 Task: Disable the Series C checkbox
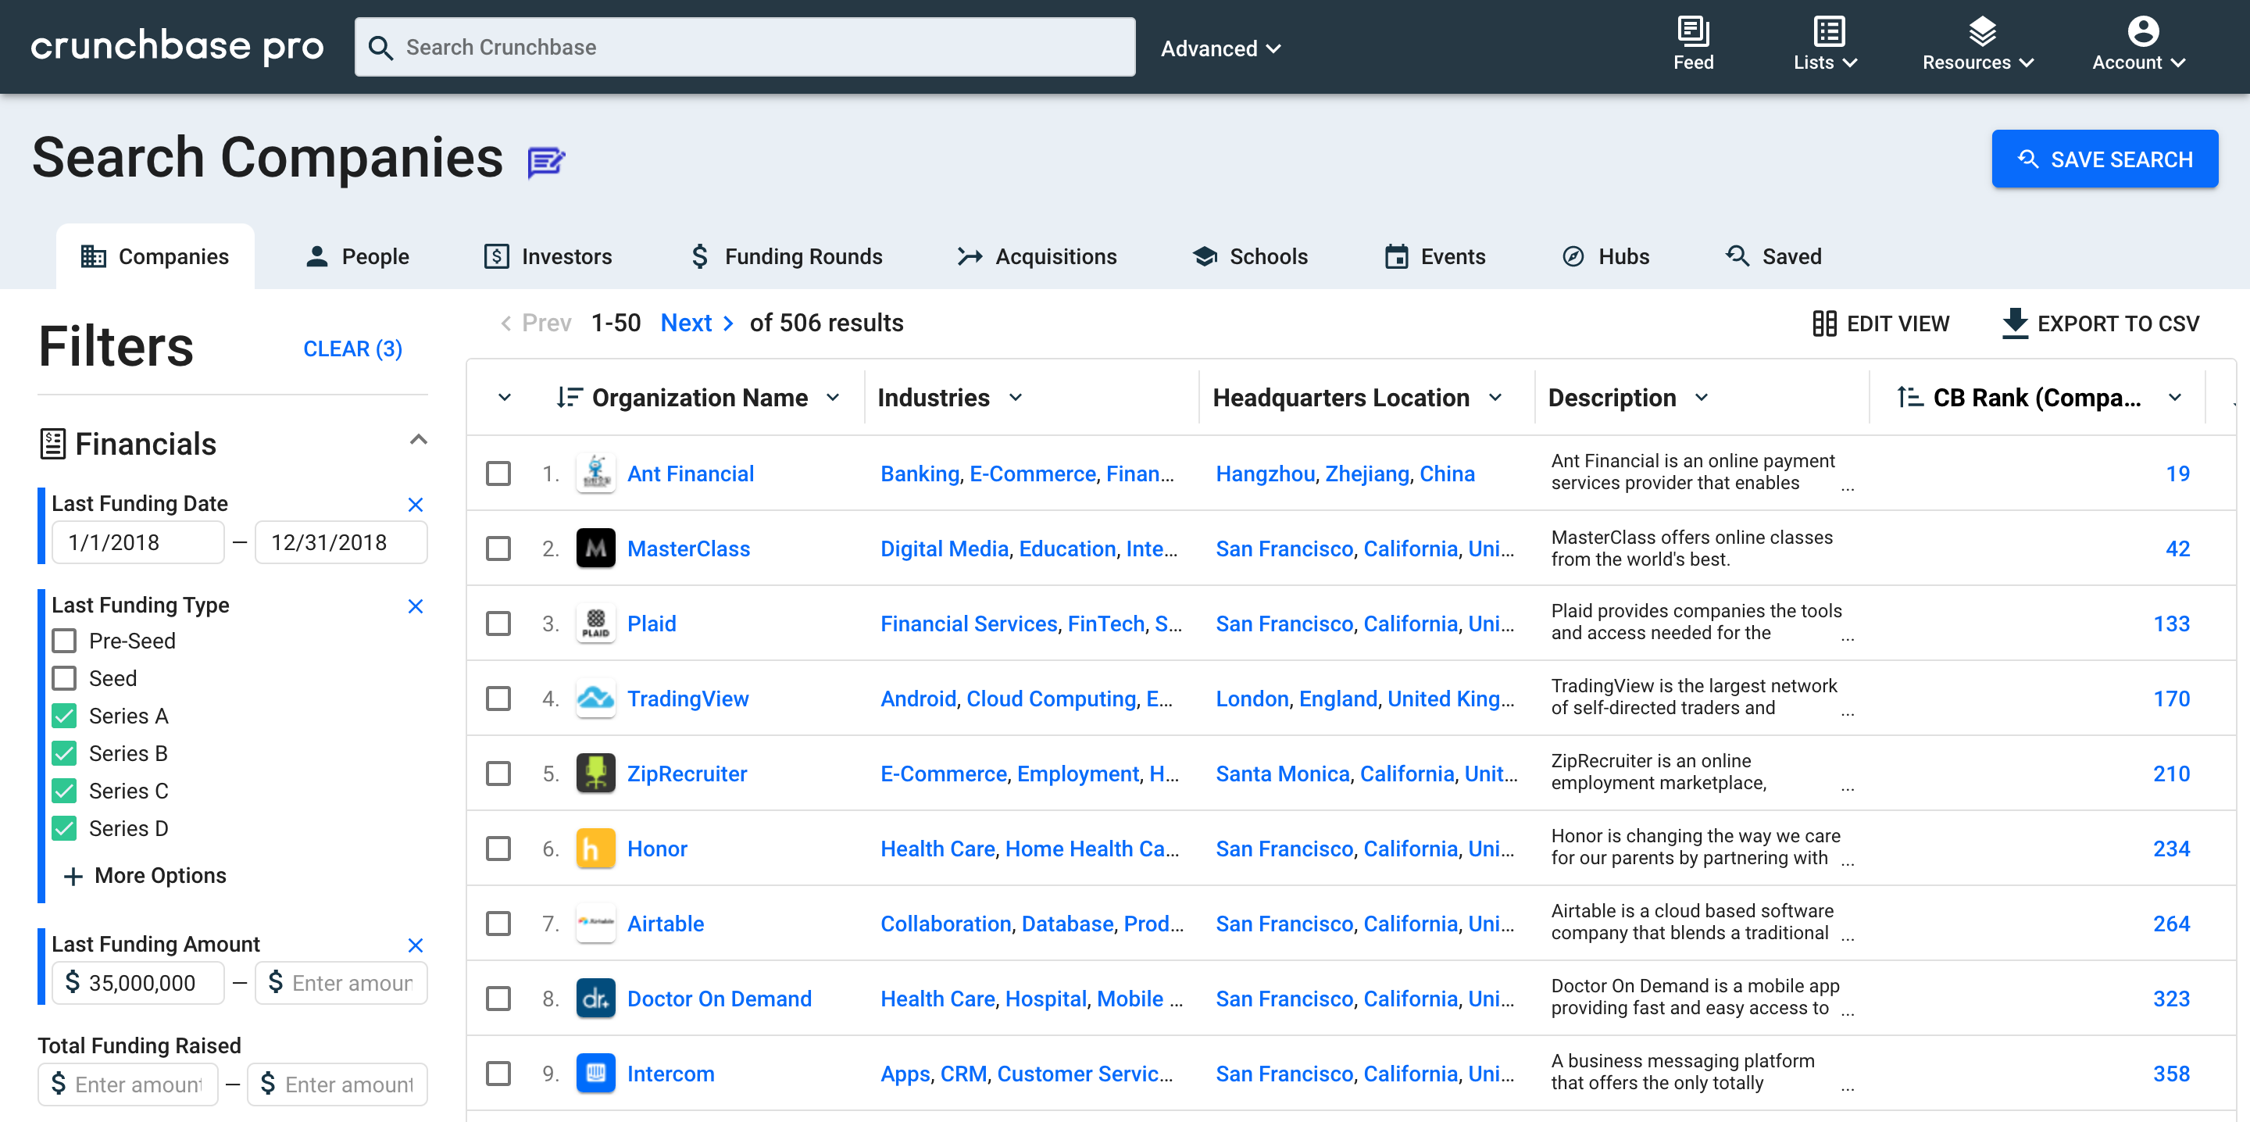(64, 790)
